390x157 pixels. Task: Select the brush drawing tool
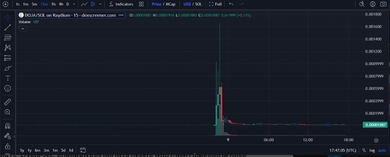8,68
